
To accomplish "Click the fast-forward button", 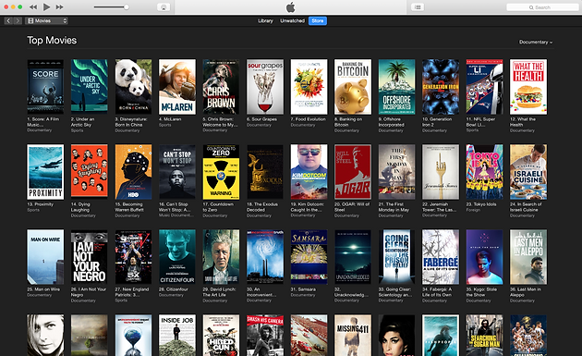I will tap(59, 7).
